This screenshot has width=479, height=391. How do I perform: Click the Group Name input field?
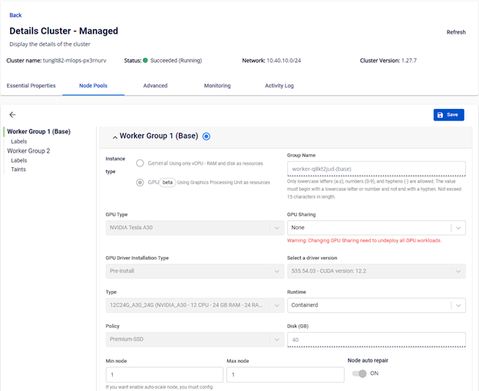[376, 169]
